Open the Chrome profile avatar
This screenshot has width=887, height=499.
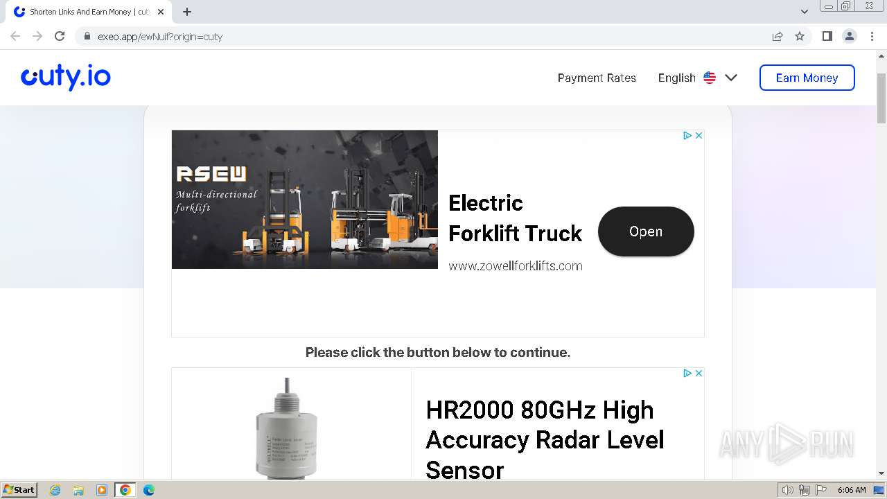pos(850,36)
